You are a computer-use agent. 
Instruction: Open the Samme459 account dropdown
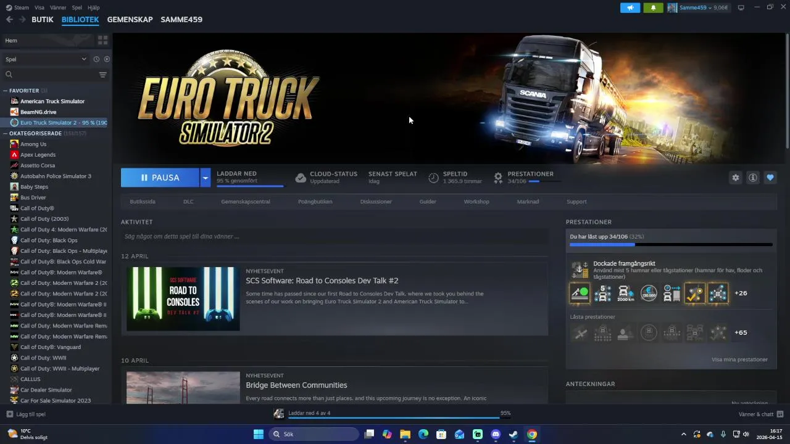697,7
